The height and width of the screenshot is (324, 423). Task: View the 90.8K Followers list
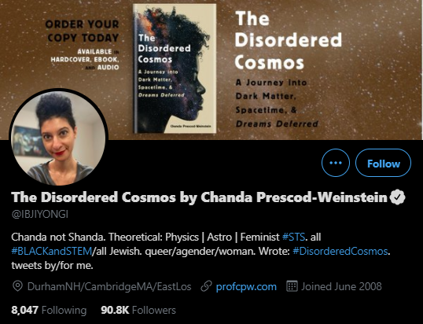point(138,311)
